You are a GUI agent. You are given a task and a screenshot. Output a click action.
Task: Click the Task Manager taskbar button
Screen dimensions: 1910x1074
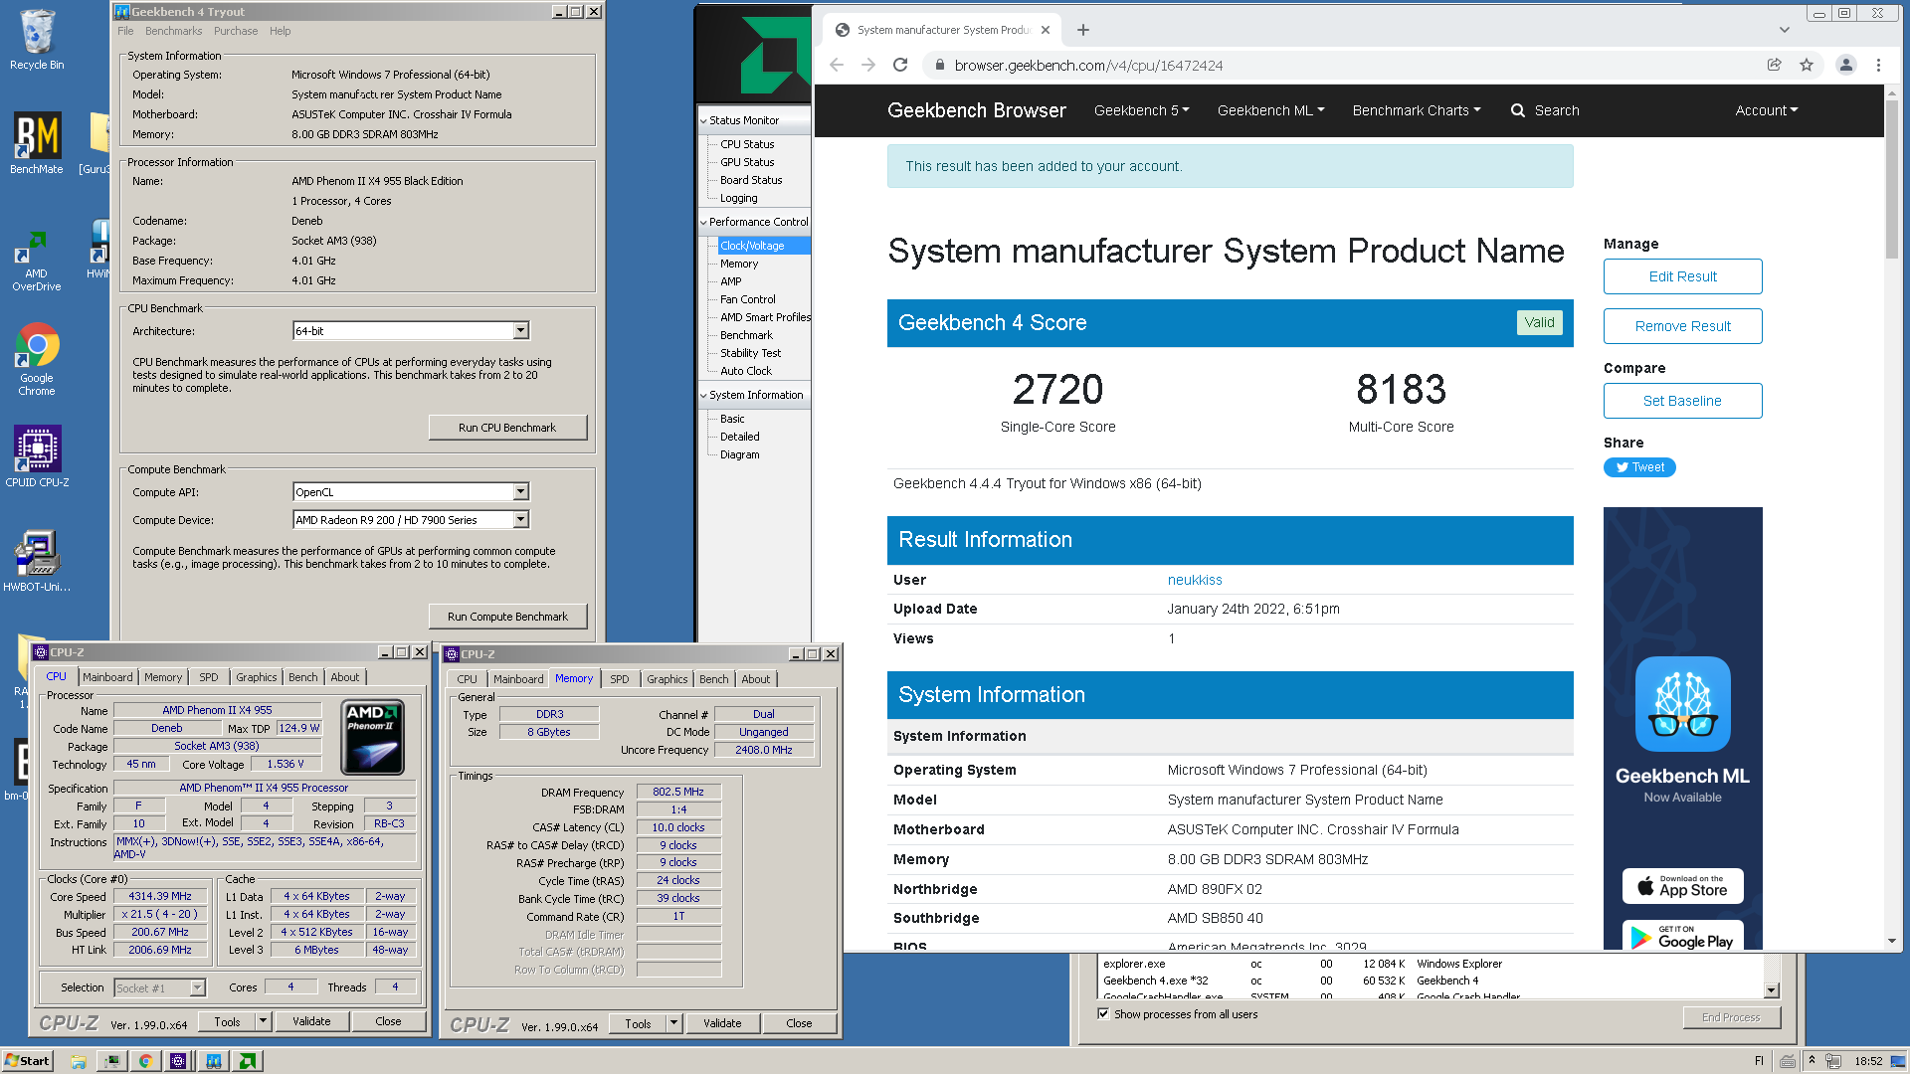point(112,1061)
